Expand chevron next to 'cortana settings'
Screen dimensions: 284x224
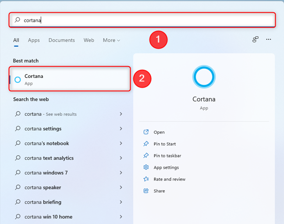click(121, 128)
